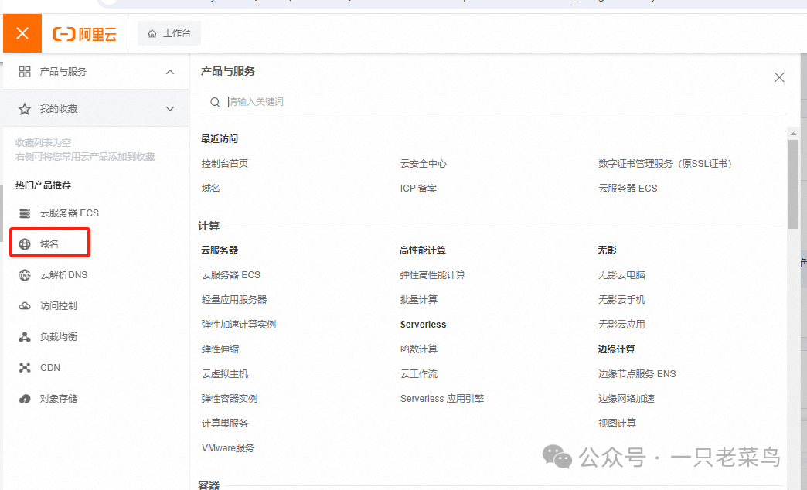Screen dimensions: 807x490
Task: Open 云服务器 ECS under 计算 category
Action: click(x=231, y=275)
